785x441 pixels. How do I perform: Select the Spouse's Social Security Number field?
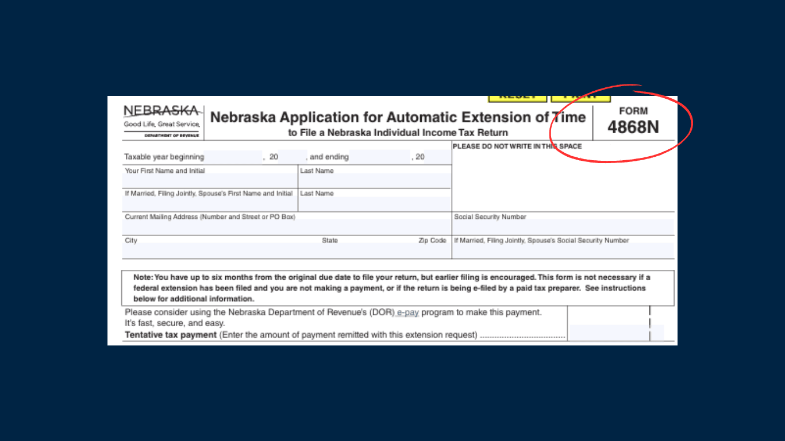coord(563,251)
